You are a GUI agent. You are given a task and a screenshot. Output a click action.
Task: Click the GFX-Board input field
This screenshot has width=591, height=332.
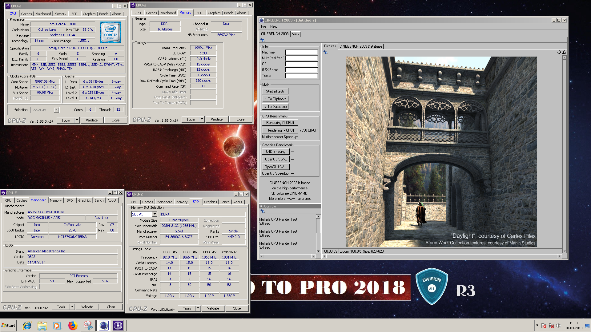pyautogui.click(x=301, y=70)
